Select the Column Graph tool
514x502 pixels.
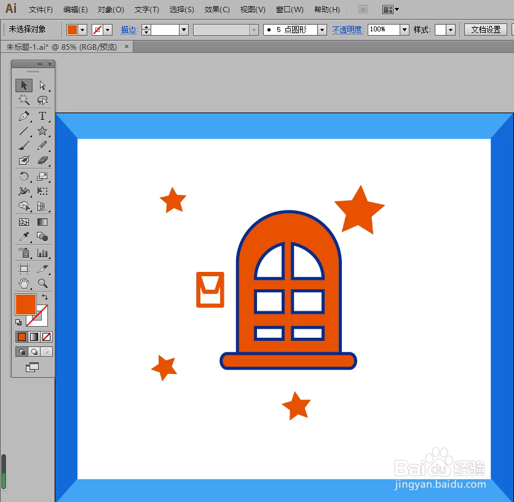click(x=42, y=253)
